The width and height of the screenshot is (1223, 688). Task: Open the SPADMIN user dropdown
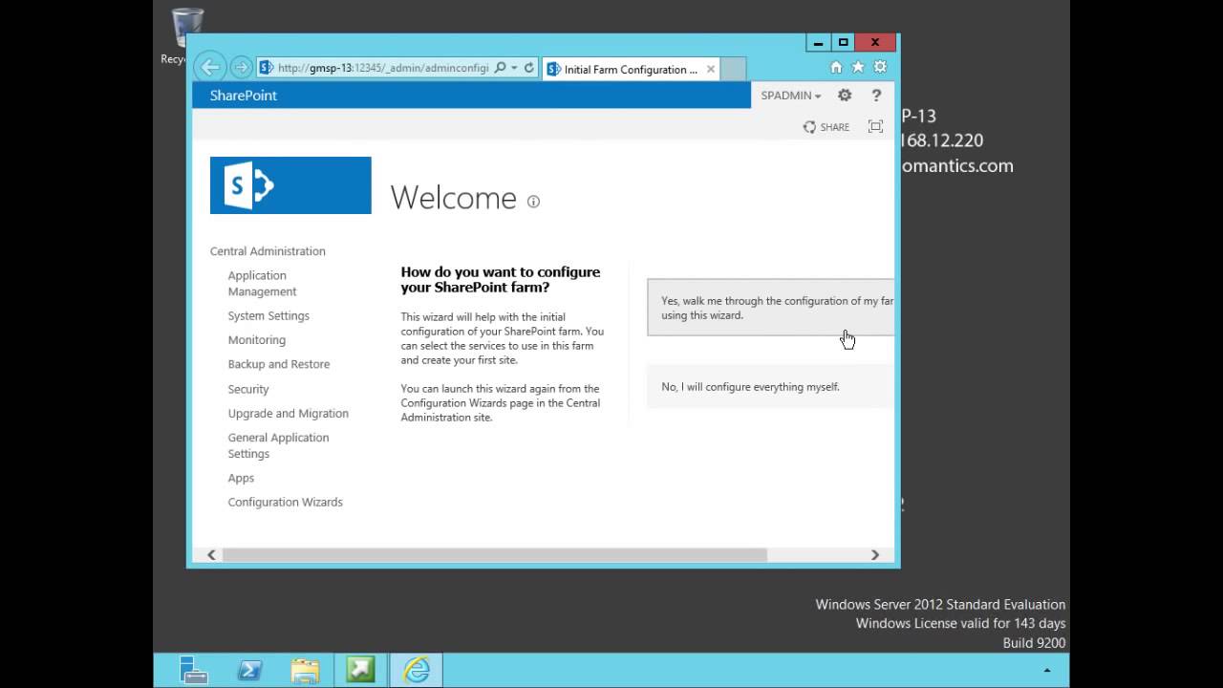coord(791,96)
